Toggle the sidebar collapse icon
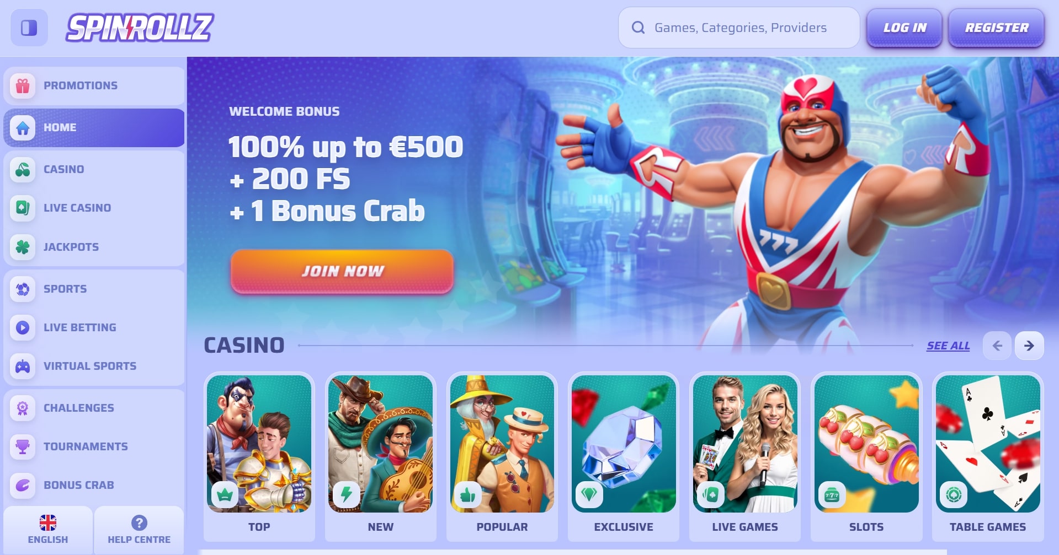Viewport: 1059px width, 555px height. [29, 28]
